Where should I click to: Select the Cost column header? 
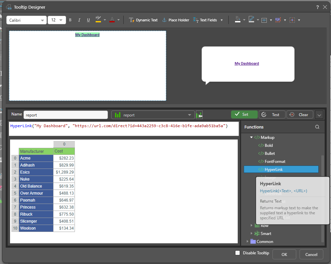click(64, 151)
